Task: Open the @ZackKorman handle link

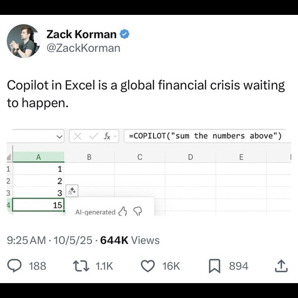Action: (x=83, y=48)
